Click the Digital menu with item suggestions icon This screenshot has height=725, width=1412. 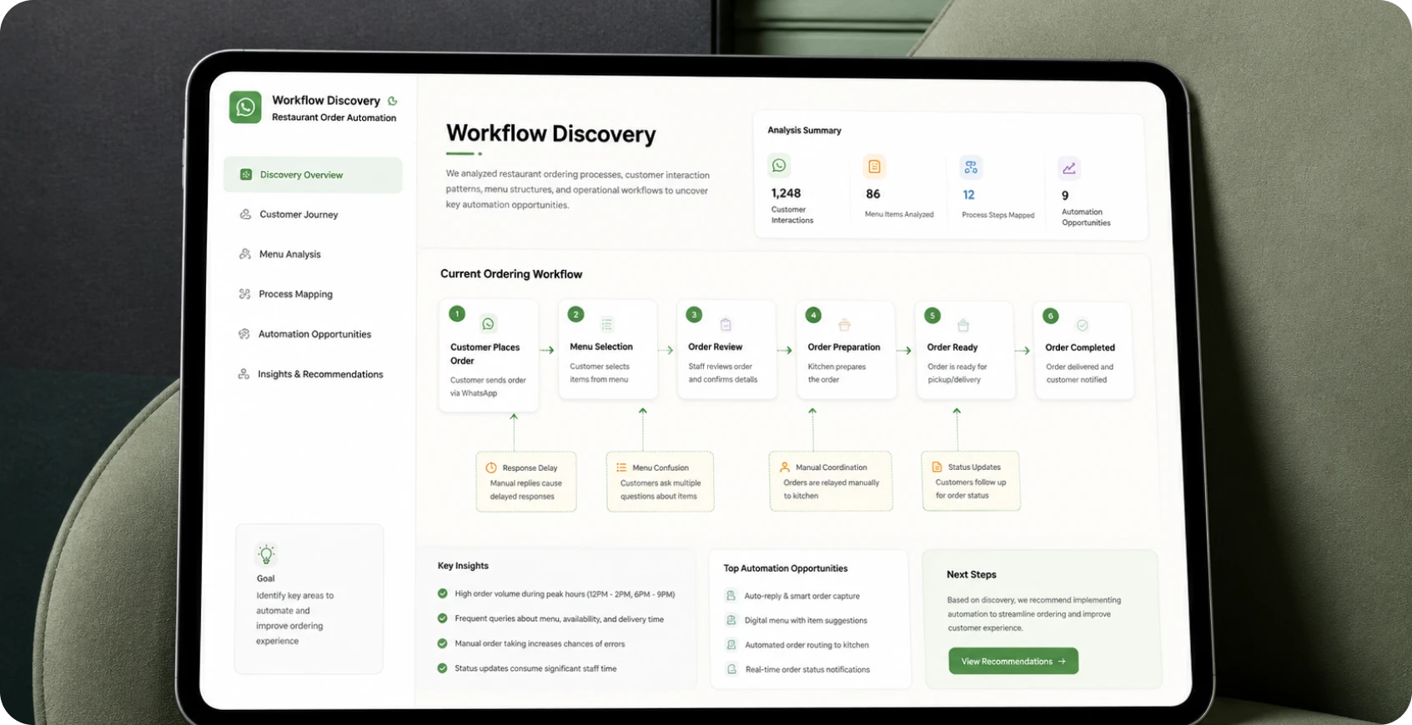pos(731,620)
